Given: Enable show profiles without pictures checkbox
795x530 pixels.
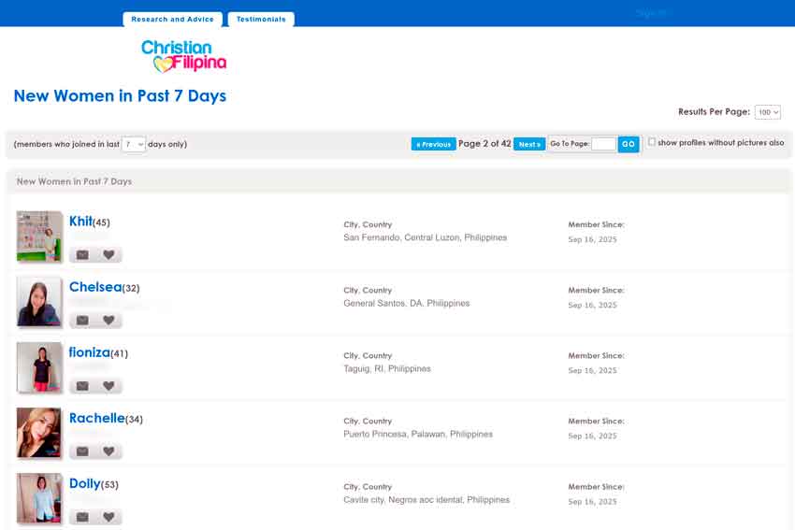Looking at the screenshot, I should click(x=652, y=142).
